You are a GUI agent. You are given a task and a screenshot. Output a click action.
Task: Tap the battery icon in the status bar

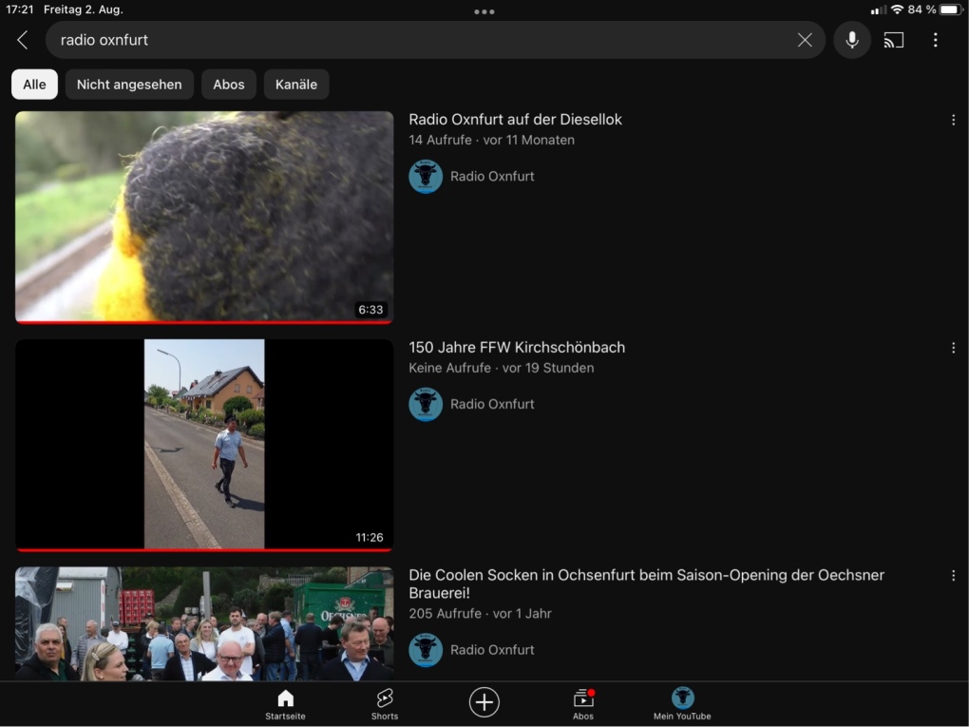[951, 10]
